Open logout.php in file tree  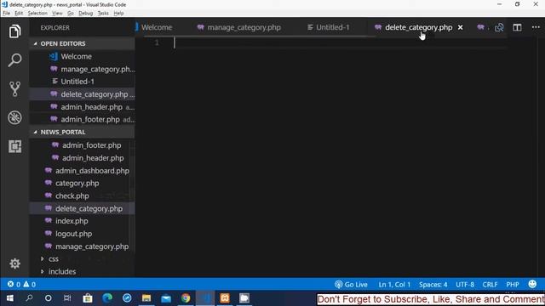[74, 234]
